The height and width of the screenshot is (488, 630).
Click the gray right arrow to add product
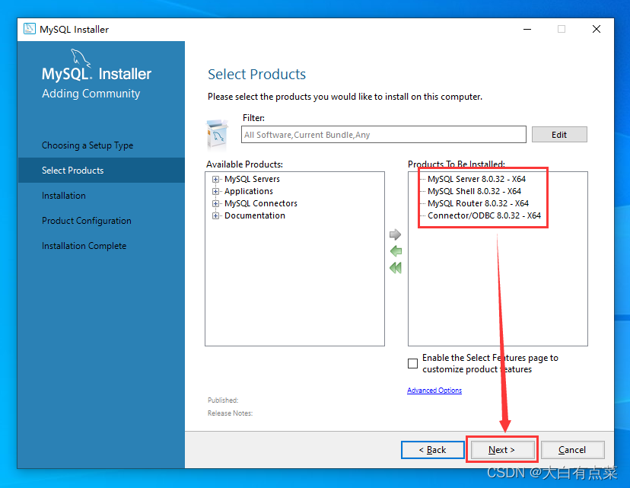pyautogui.click(x=396, y=234)
